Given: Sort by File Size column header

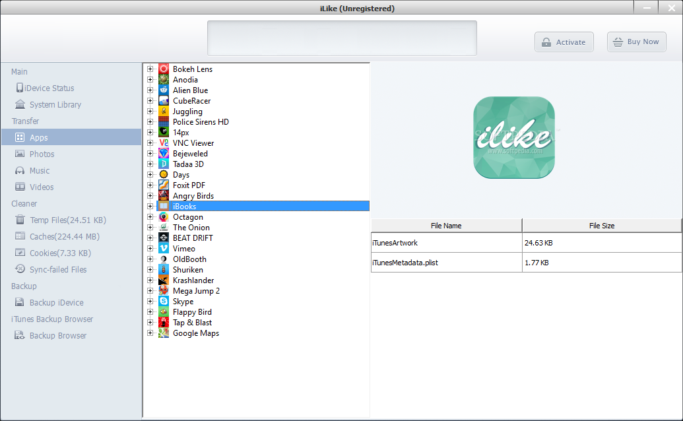Looking at the screenshot, I should 602,226.
